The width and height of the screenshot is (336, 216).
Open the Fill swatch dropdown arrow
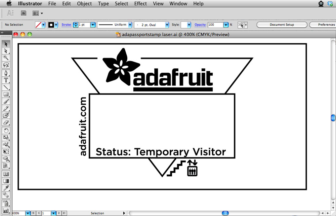pos(43,25)
